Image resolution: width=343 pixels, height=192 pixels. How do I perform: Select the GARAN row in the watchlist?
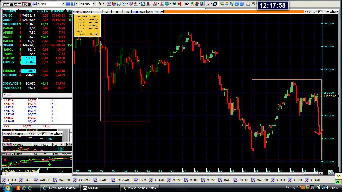point(37,28)
